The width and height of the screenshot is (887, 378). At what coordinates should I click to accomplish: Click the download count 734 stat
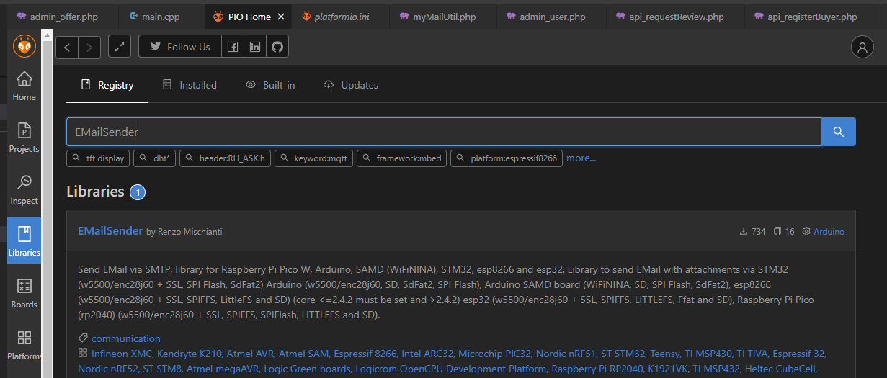[752, 232]
